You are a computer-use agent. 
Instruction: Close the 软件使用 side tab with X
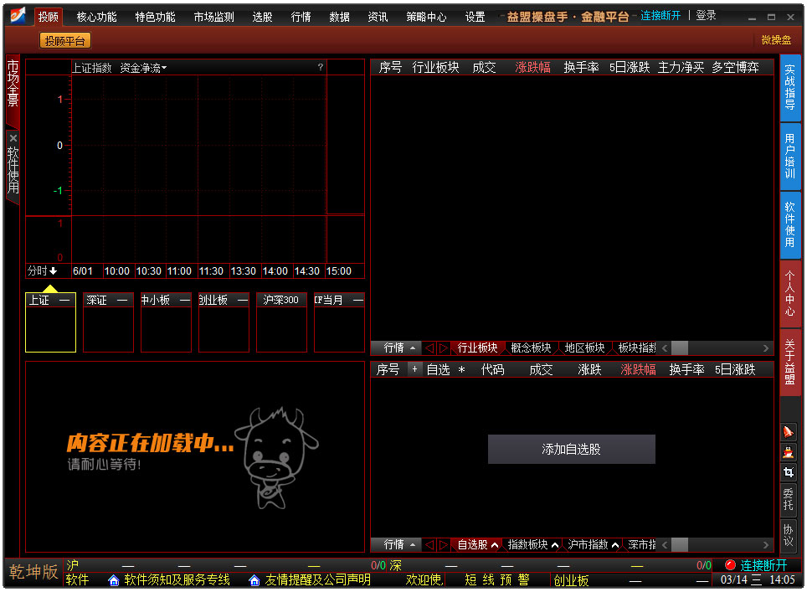[x=13, y=138]
